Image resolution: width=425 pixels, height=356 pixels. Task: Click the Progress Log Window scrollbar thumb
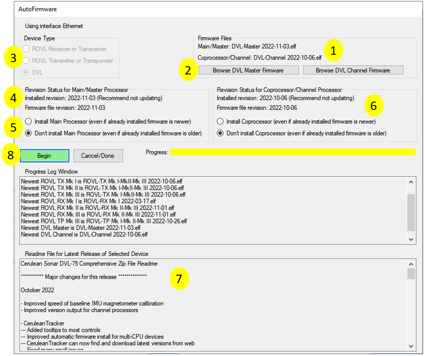[411, 212]
